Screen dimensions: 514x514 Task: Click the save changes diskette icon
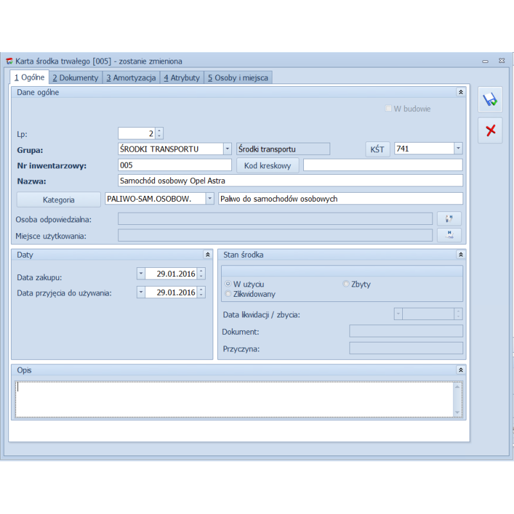point(490,100)
